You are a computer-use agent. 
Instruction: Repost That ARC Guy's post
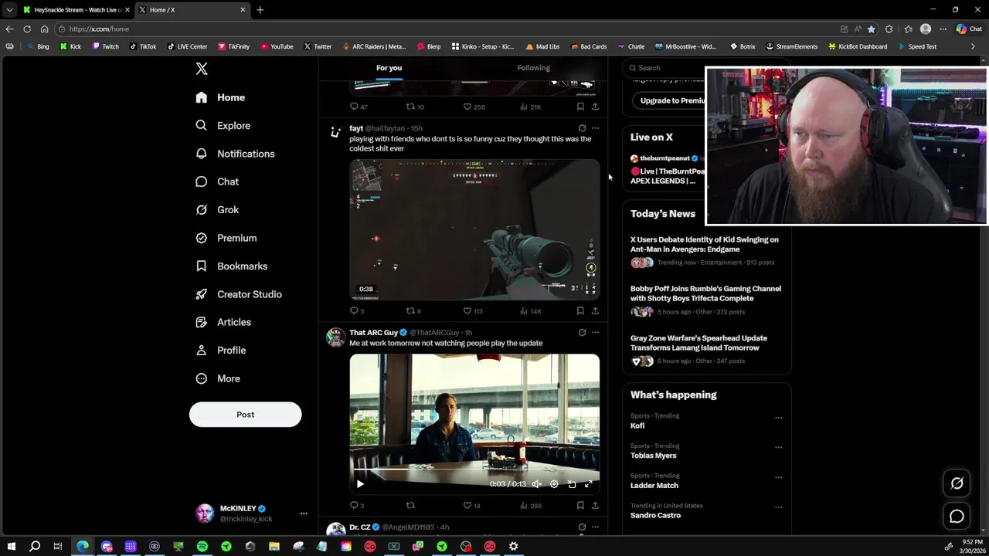(410, 506)
